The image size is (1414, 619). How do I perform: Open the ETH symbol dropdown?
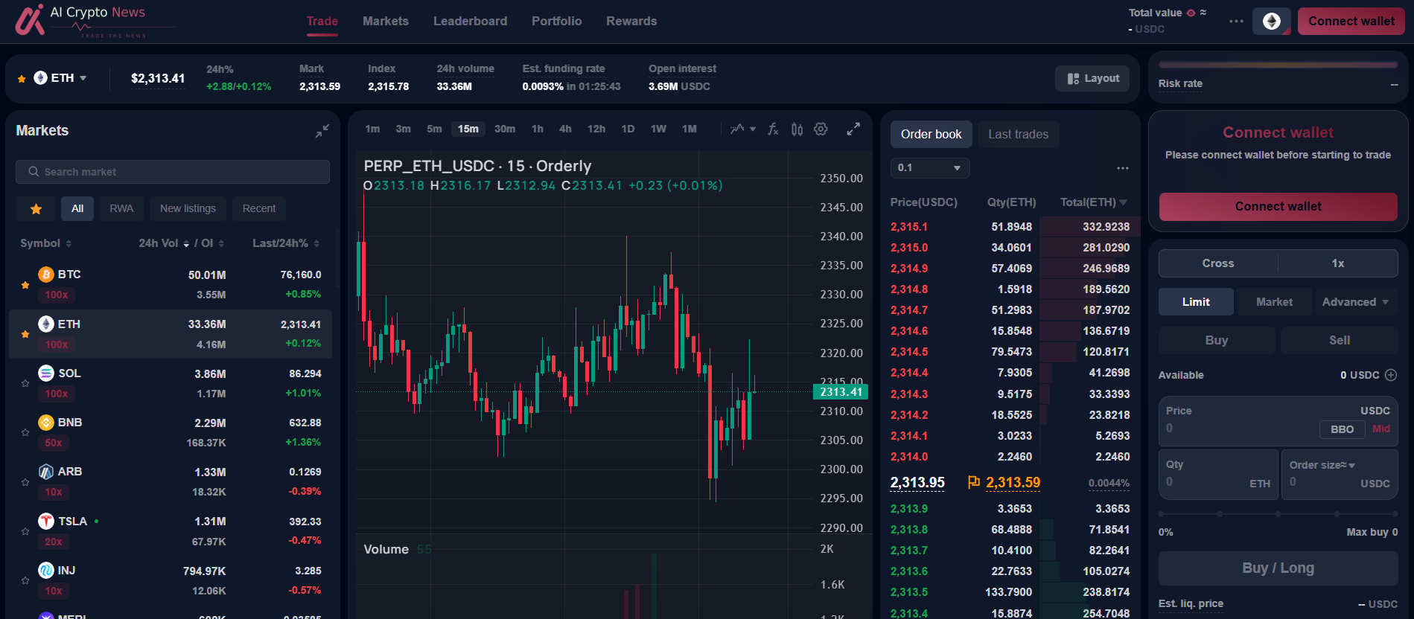61,78
